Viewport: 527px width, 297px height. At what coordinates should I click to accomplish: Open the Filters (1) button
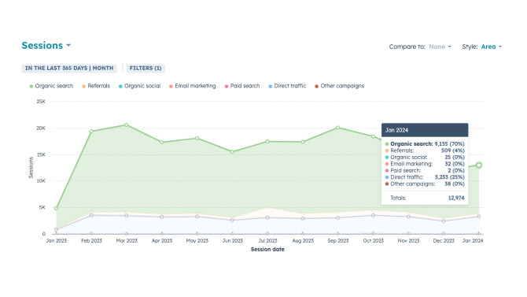click(x=146, y=68)
